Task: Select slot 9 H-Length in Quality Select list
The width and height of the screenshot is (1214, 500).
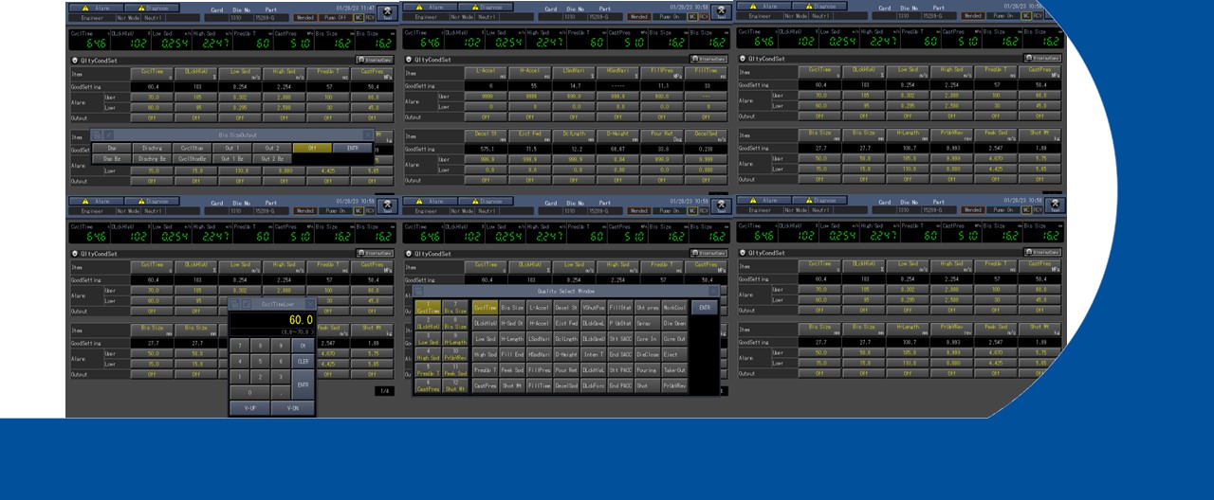Action: click(455, 339)
